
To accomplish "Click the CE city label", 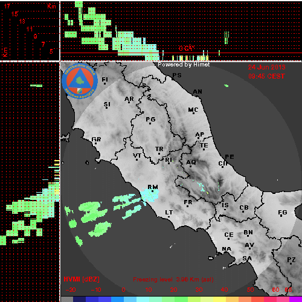I will point(229,235).
